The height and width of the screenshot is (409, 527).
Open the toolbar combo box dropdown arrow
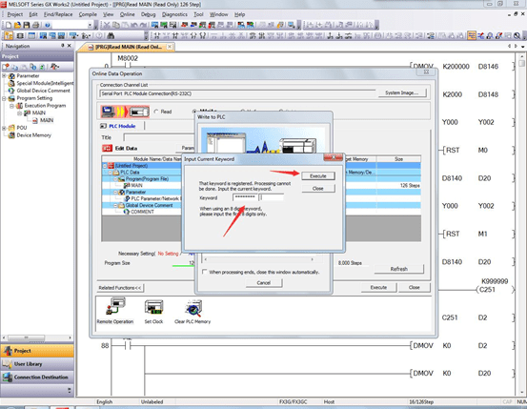(90, 25)
